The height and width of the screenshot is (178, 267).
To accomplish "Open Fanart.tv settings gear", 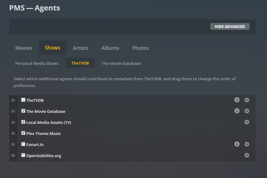I will coord(247,144).
